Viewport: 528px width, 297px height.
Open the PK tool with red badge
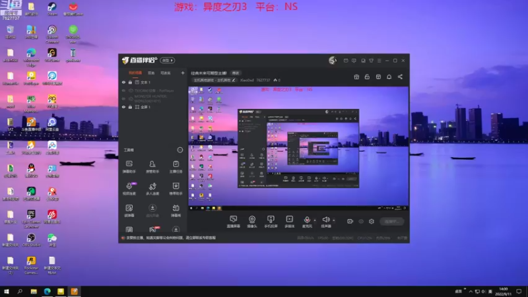(153, 230)
